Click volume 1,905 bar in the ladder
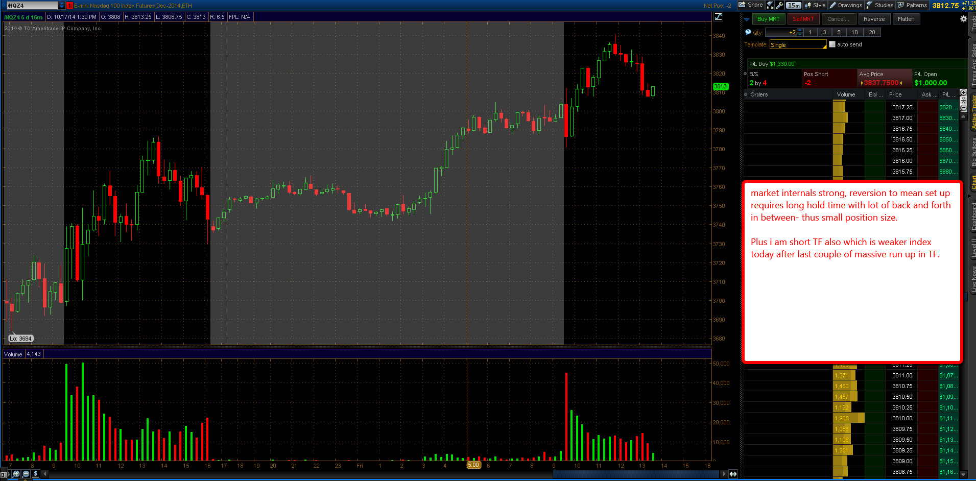The image size is (976, 481). [849, 418]
